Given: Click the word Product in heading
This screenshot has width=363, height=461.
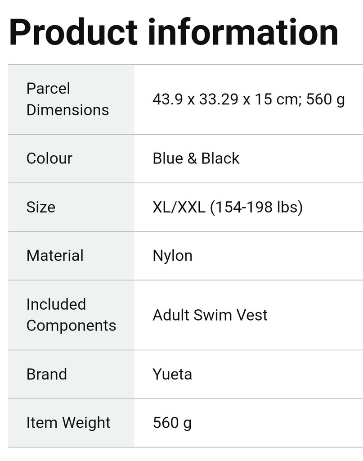Looking at the screenshot, I should click(x=73, y=32).
